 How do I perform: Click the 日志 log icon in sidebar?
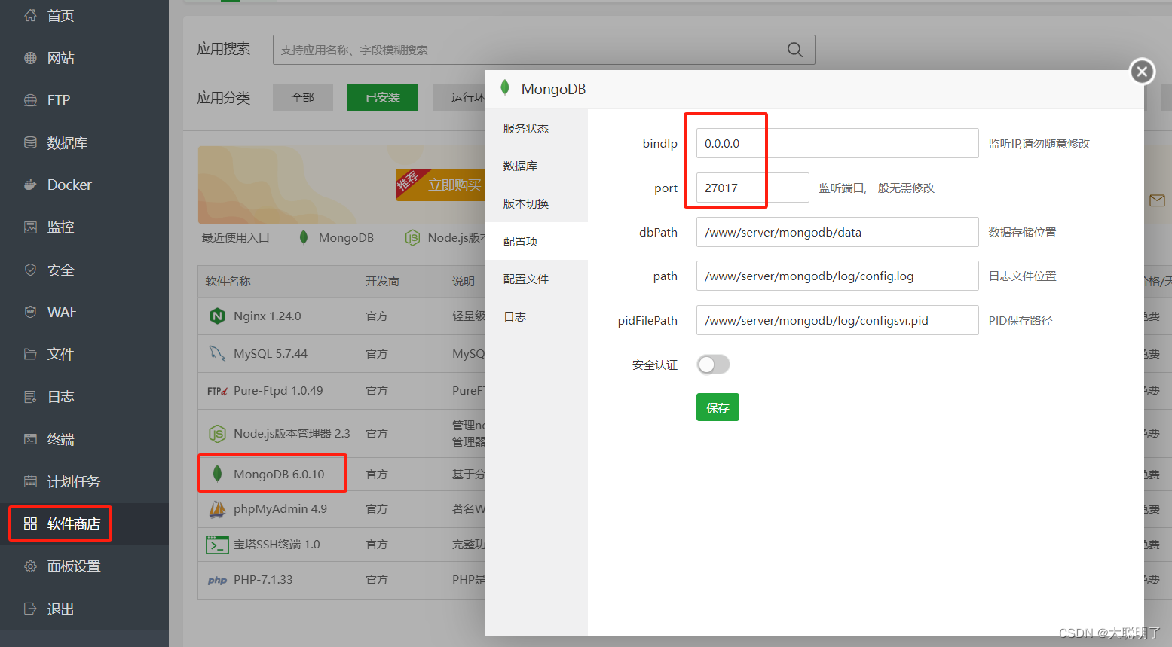[x=30, y=396]
